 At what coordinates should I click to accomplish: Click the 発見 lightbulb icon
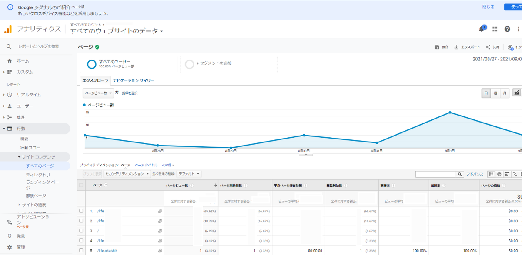pos(10,236)
